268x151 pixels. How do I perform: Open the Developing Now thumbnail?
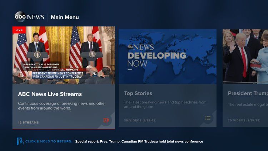168,56
